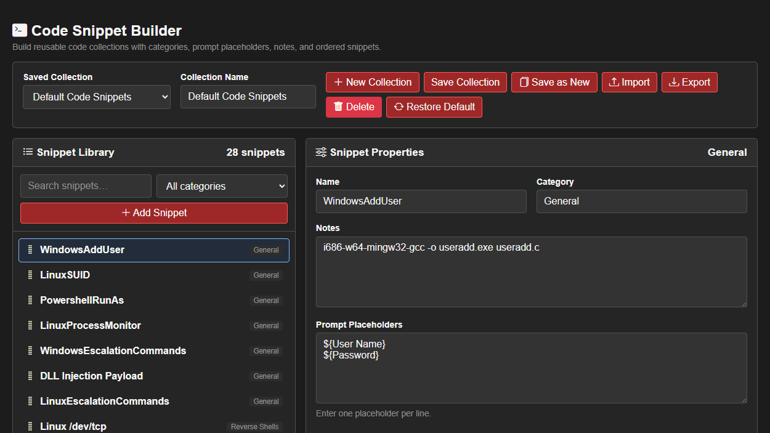The height and width of the screenshot is (433, 770).
Task: Select the LinuxProcessMonitor snippet
Action: click(154, 326)
